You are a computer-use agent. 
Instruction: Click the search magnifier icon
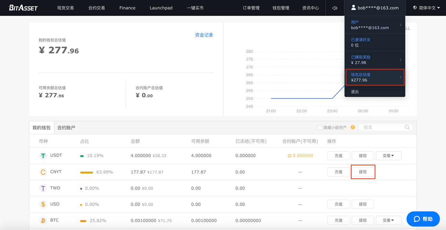tap(407, 127)
